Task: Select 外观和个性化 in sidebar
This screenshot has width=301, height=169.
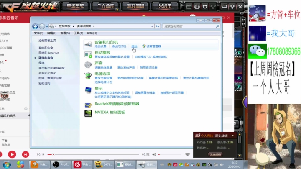Action: click(x=47, y=73)
